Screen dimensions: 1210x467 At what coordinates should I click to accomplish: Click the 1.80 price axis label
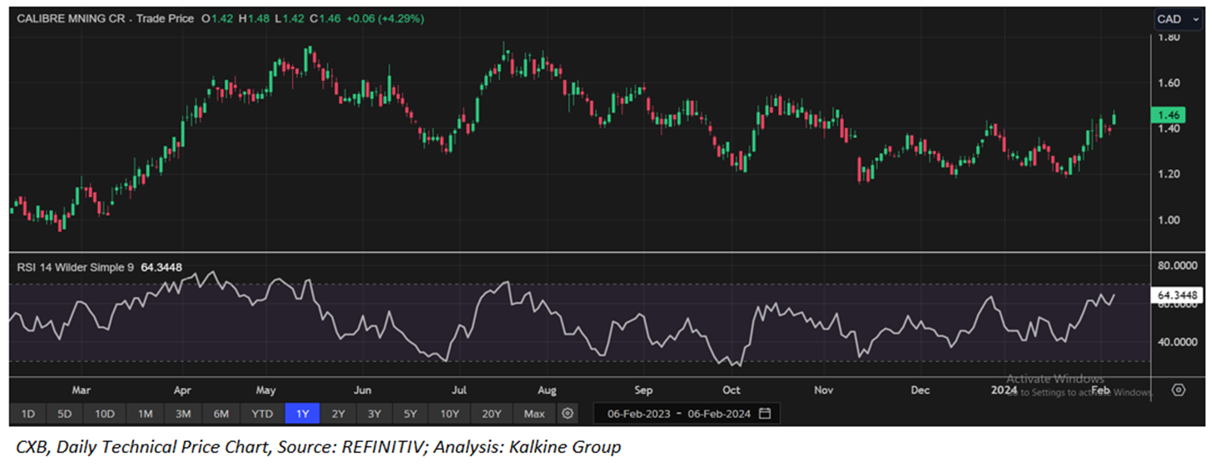coord(1168,37)
